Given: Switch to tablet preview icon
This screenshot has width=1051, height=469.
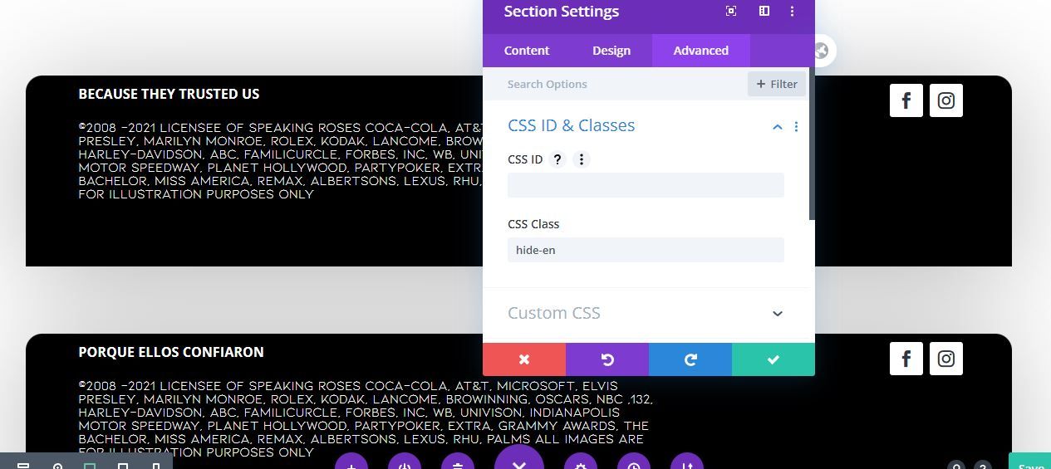Looking at the screenshot, I should pyautogui.click(x=123, y=466).
